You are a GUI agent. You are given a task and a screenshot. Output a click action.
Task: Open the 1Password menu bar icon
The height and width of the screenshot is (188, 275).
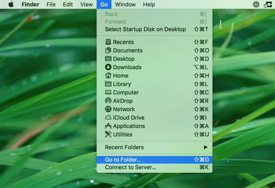pyautogui.click(x=256, y=4)
